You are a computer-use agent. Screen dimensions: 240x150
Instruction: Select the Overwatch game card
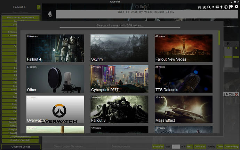pos(55,109)
